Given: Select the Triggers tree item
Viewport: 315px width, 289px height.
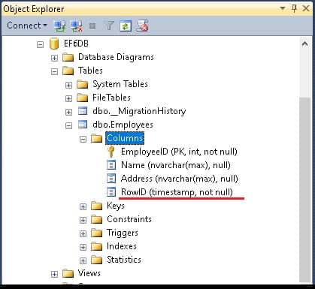Looking at the screenshot, I should [x=123, y=233].
